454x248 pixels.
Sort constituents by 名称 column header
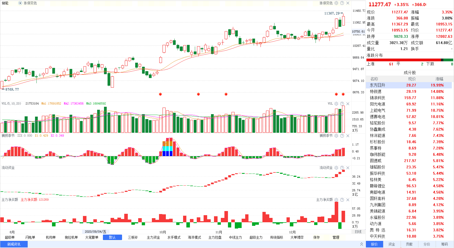point(374,79)
